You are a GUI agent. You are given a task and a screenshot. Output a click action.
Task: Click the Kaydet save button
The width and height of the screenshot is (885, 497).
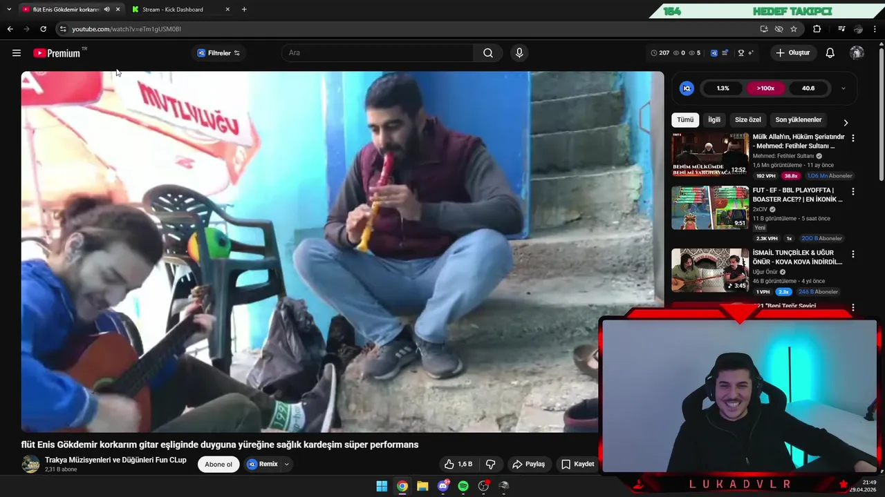point(577,464)
